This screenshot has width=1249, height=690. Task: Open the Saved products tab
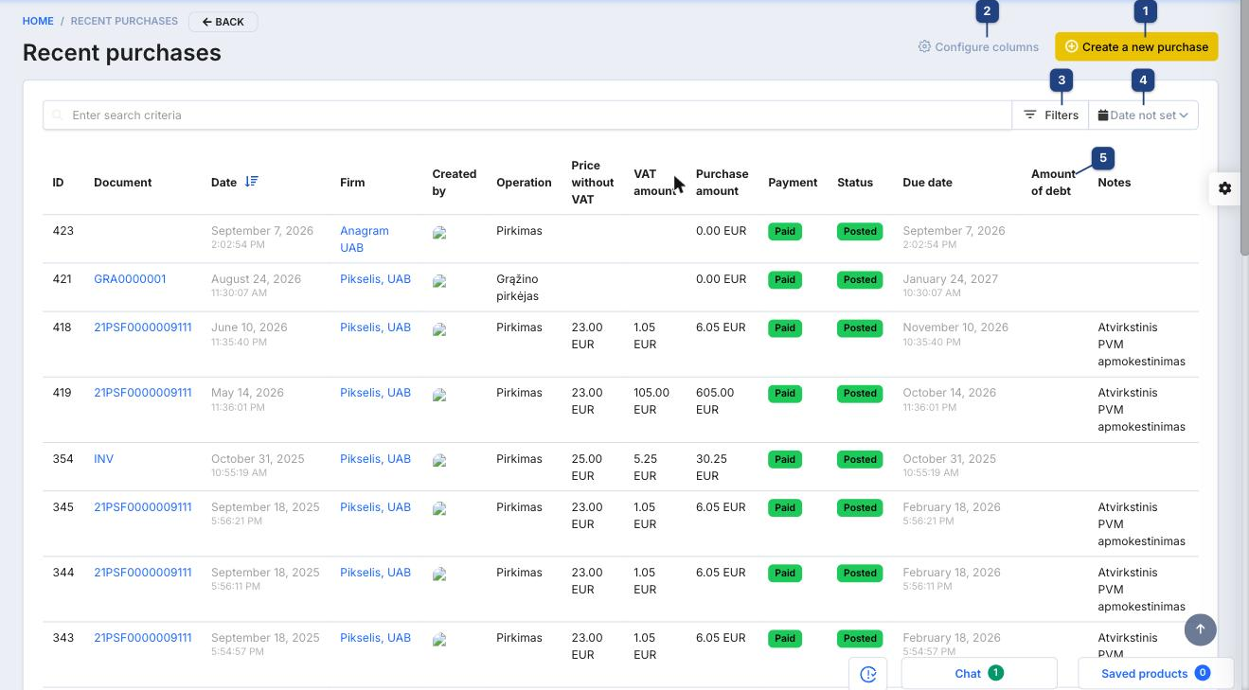(1155, 673)
